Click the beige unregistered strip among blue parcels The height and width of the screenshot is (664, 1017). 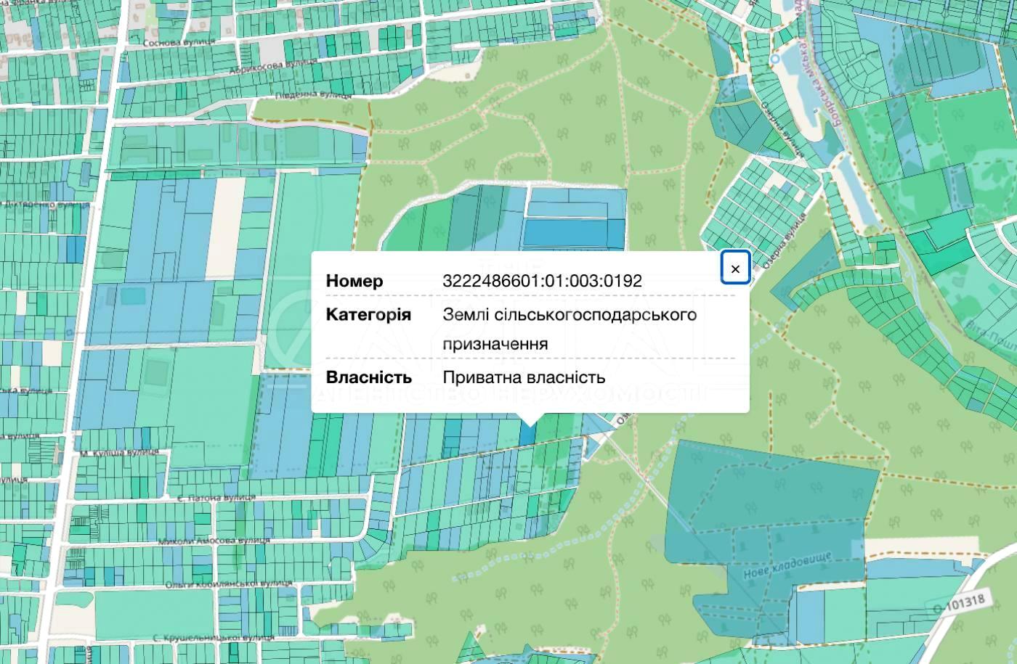click(227, 226)
